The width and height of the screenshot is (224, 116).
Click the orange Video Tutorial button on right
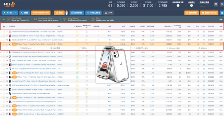191,13
